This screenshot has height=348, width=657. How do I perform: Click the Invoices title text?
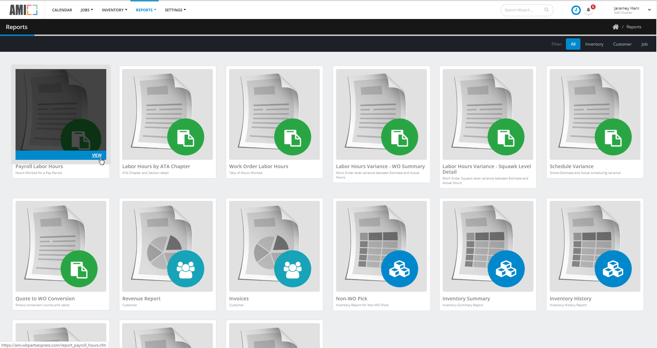(x=239, y=299)
